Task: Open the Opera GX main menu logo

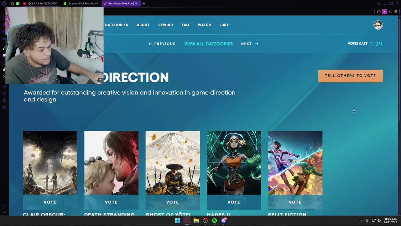Action: click(x=4, y=3)
